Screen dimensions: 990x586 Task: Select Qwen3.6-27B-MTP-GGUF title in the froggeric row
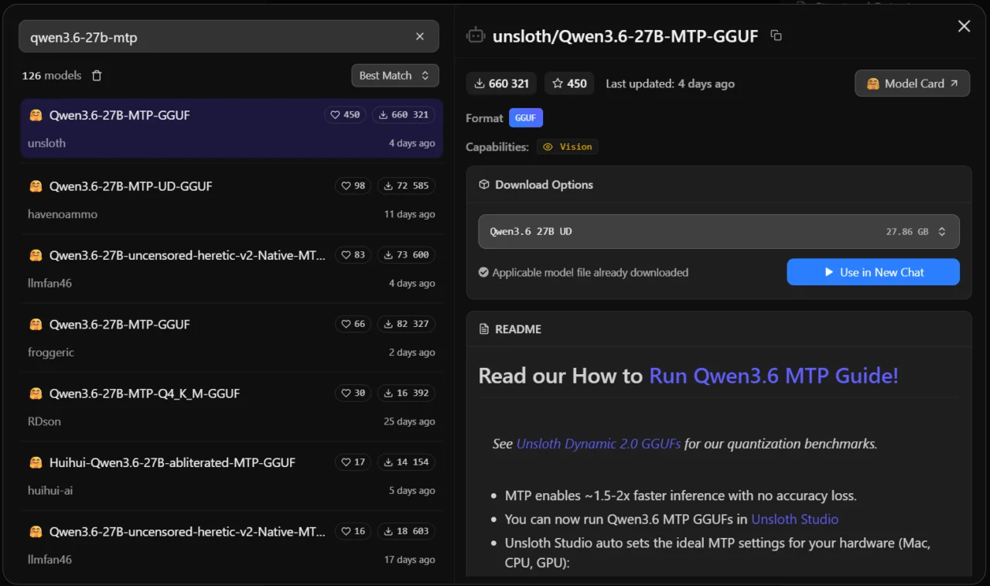[120, 325]
